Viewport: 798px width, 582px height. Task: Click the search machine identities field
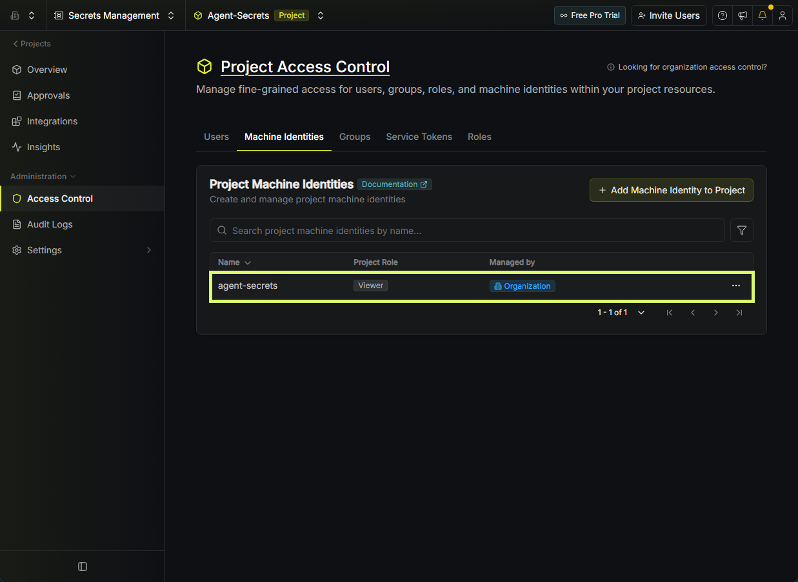point(467,231)
